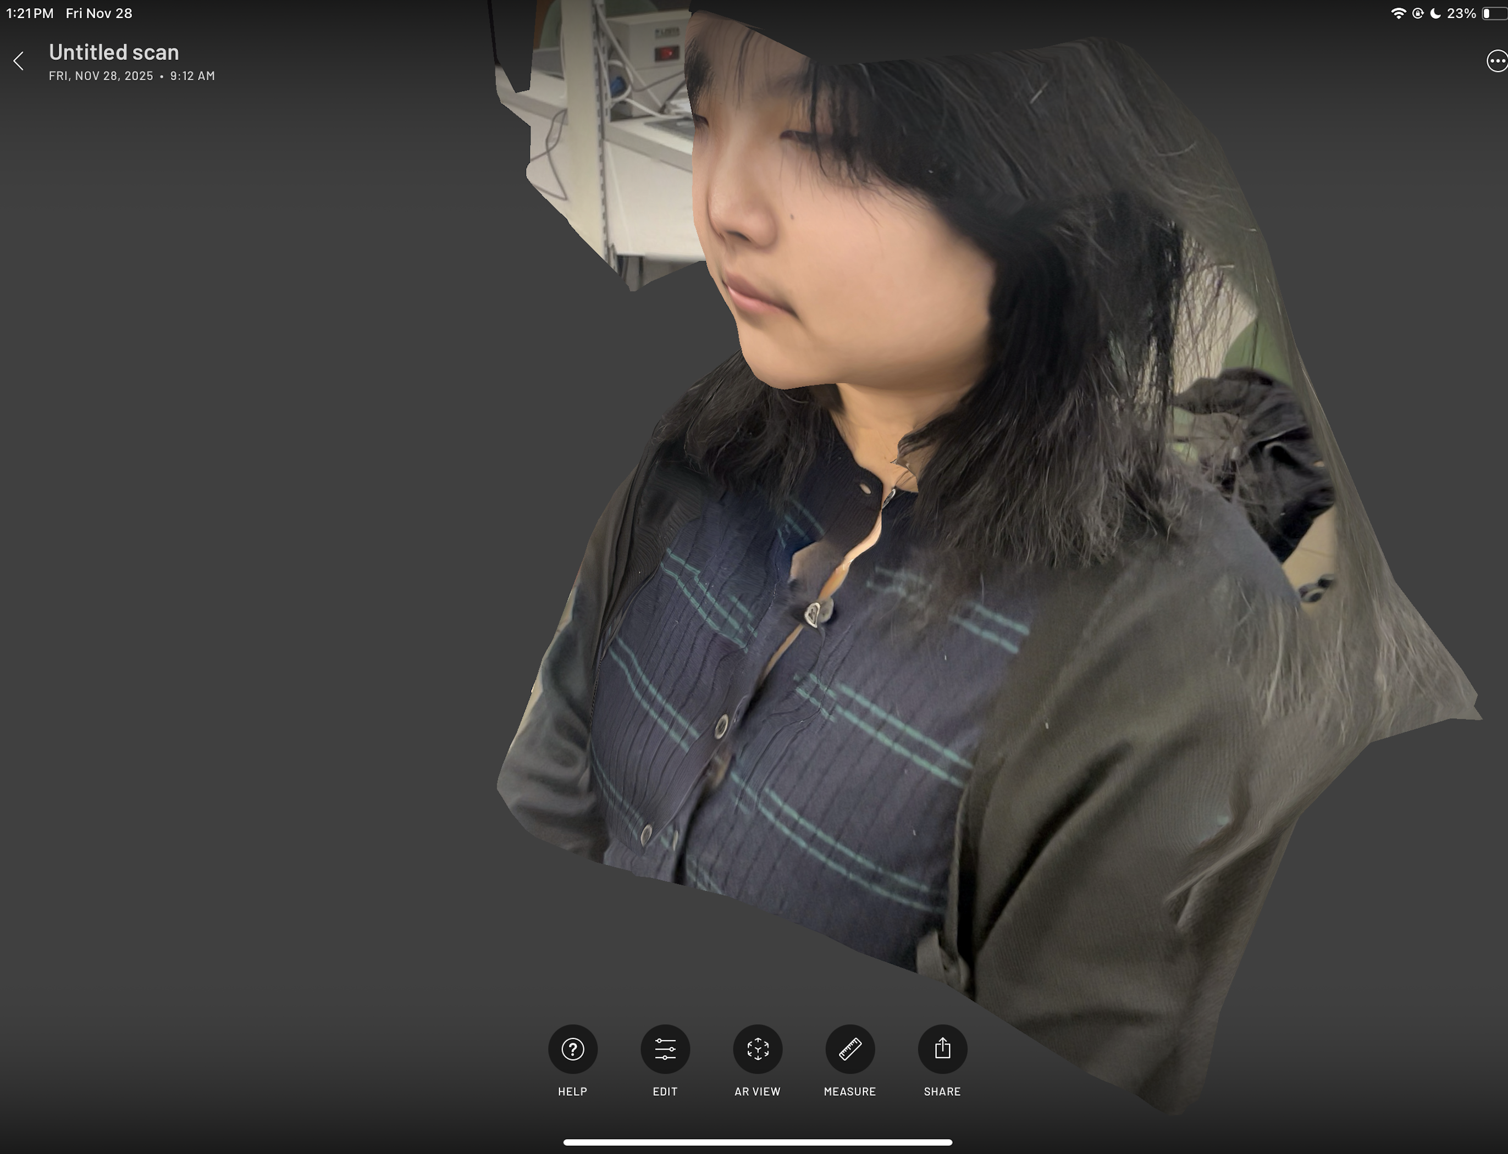The width and height of the screenshot is (1508, 1154).
Task: Tap the Do Not Disturb moon icon
Action: 1435,13
